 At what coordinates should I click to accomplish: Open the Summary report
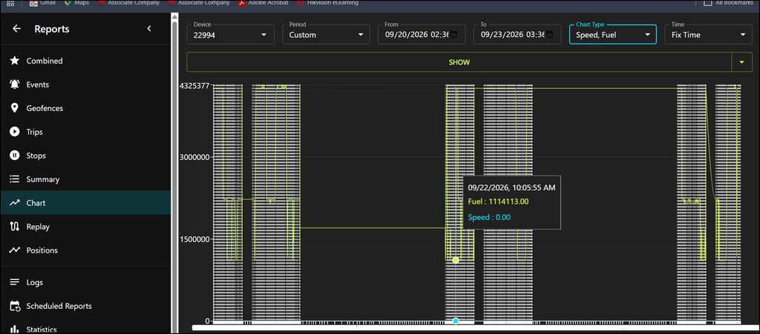click(85, 179)
